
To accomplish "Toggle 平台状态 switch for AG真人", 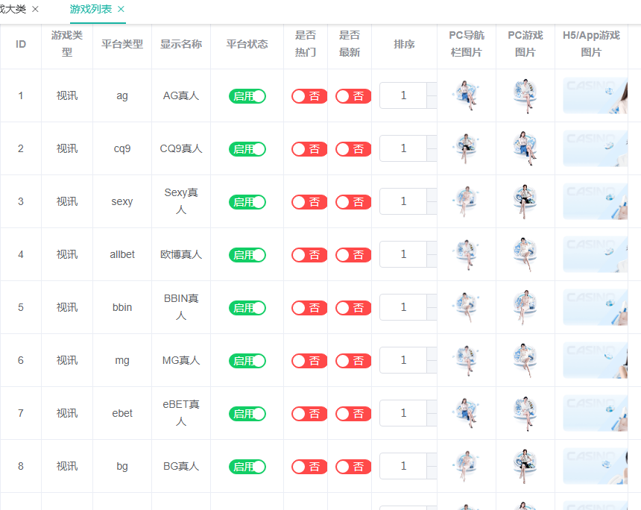I will coord(247,96).
